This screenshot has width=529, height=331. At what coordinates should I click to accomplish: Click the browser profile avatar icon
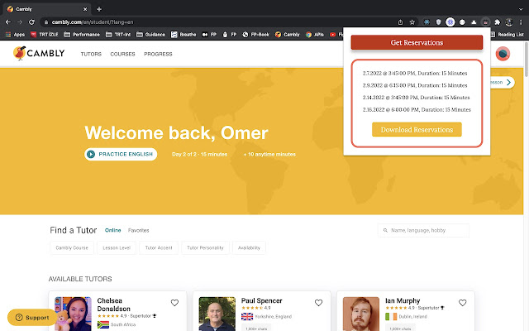tap(509, 22)
